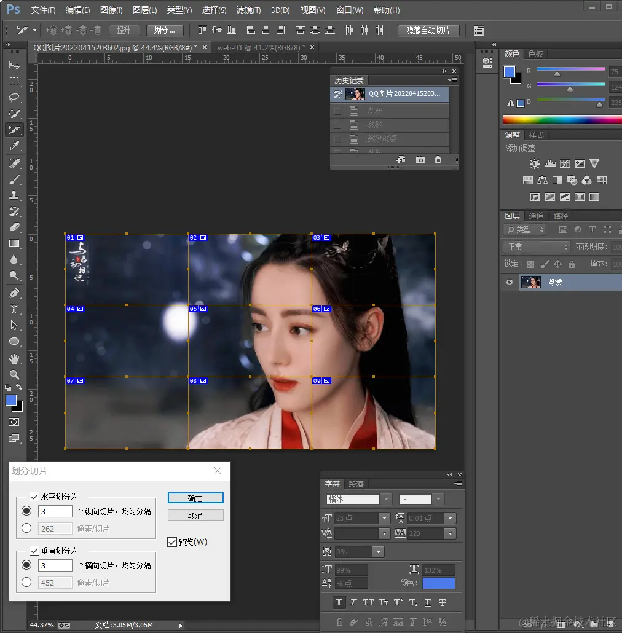Choose the Hand tool
Screen dimensions: 622x633
[x=14, y=358]
